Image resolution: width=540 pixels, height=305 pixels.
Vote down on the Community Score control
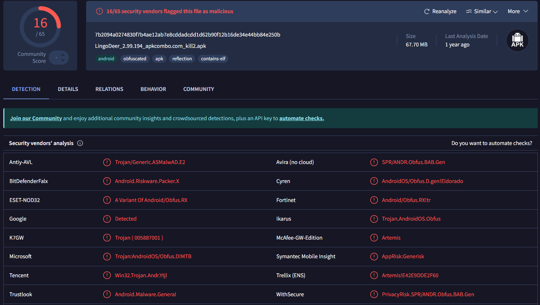point(63,60)
